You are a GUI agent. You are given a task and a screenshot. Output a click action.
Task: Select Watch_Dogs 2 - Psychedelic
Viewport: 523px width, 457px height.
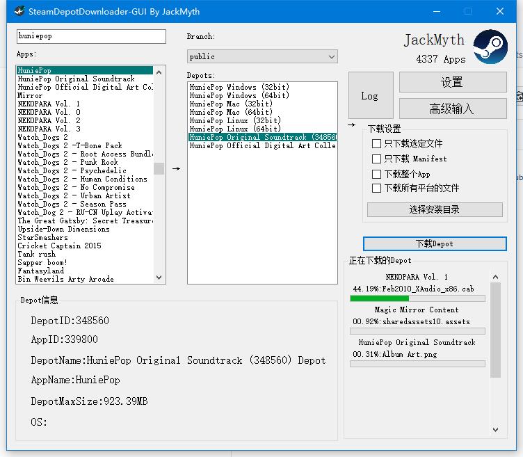[x=85, y=170]
